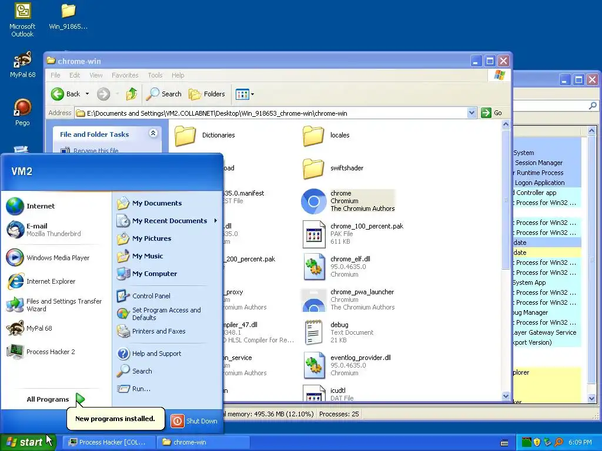602x451 pixels.
Task: Open the Back history dropdown arrow
Action: click(x=87, y=94)
